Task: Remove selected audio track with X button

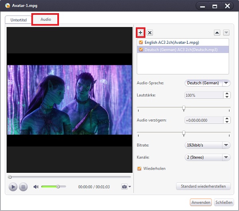Action: click(150, 33)
